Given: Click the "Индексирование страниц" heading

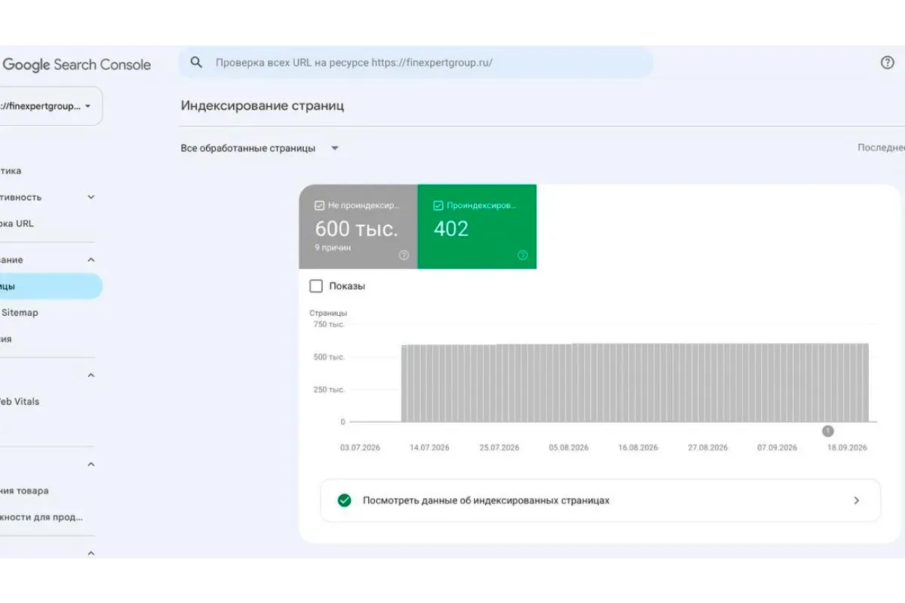Looking at the screenshot, I should point(262,106).
